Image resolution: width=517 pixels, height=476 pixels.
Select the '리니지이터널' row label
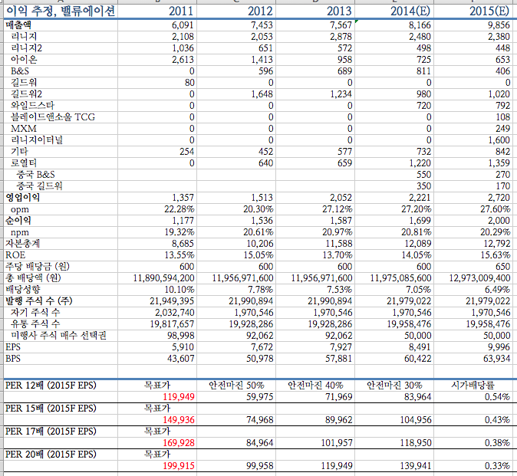pos(37,140)
